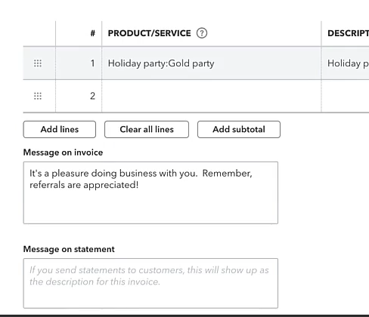This screenshot has height=317, width=369.
Task: Grab the drag handle on line 2
Action: pyautogui.click(x=38, y=96)
